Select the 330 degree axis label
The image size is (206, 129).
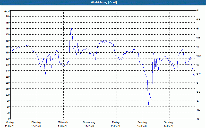pyautogui.click(x=8, y=53)
